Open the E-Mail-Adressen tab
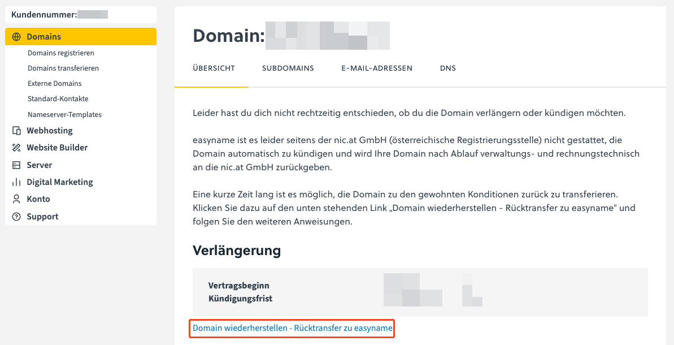674x345 pixels. pyautogui.click(x=377, y=68)
